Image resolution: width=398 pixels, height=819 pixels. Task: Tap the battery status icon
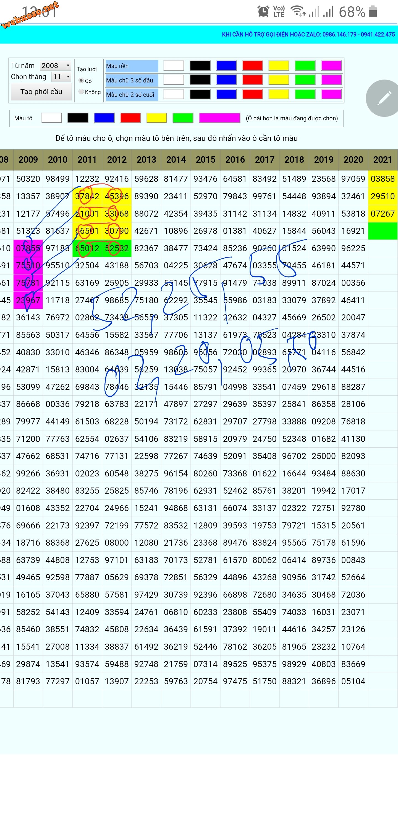coord(373,11)
